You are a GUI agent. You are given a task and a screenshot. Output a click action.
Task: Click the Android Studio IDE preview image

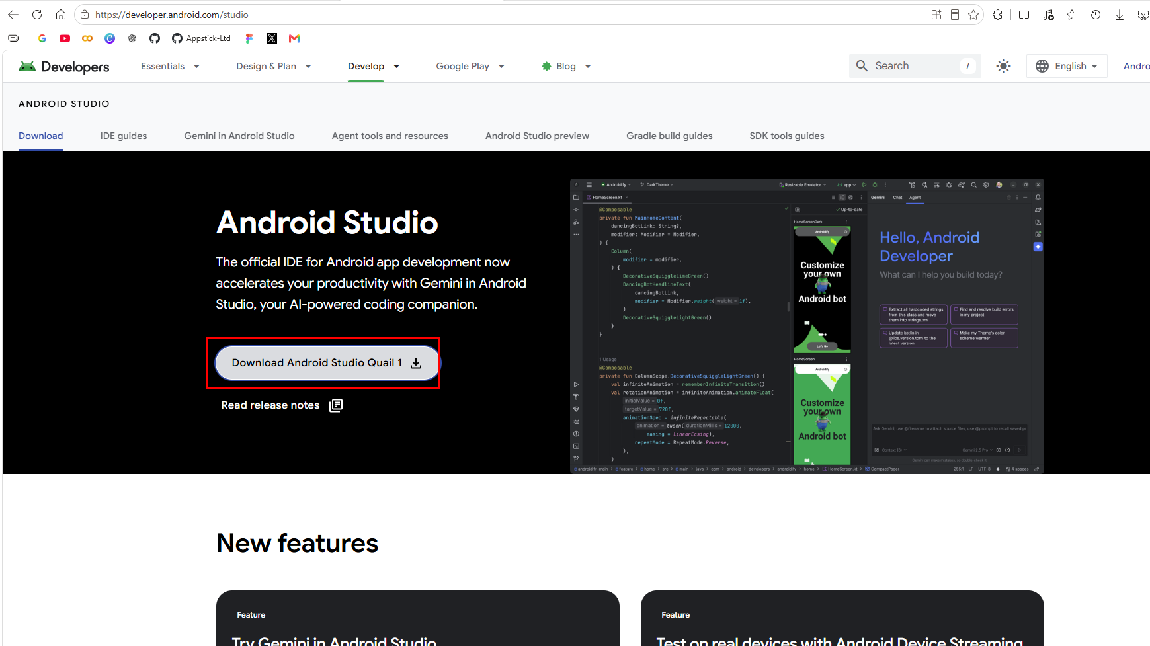pyautogui.click(x=807, y=326)
